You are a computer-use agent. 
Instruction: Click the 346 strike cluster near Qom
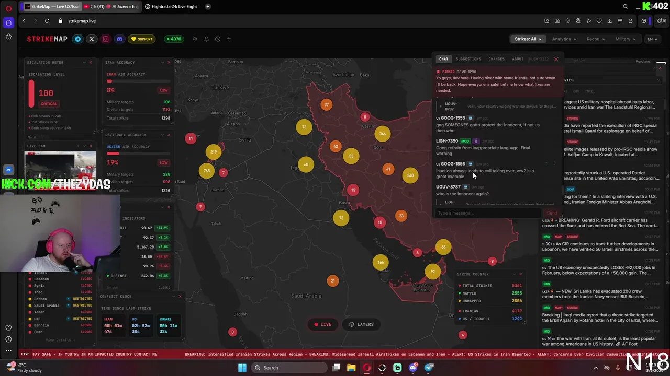[383, 134]
